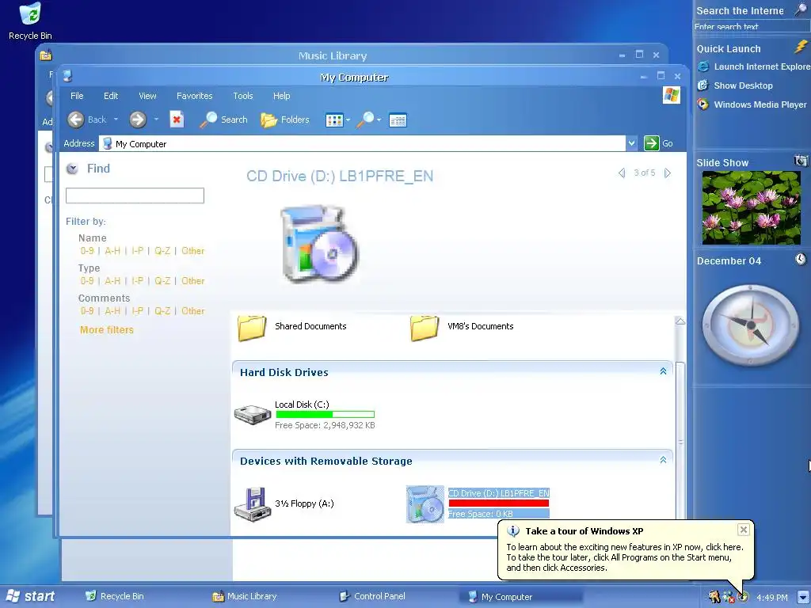Screen dimensions: 811x608
Task: Open Forward history dropdown arrow
Action: (x=156, y=120)
